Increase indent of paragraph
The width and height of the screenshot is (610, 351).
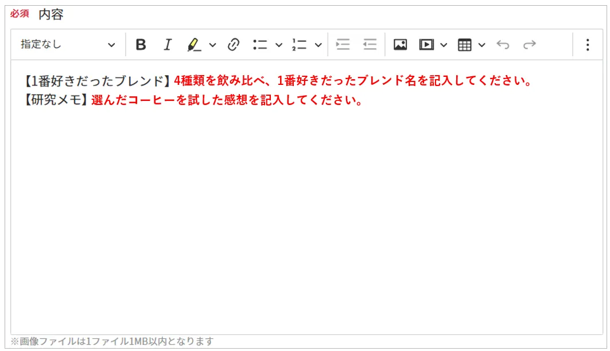coord(343,45)
